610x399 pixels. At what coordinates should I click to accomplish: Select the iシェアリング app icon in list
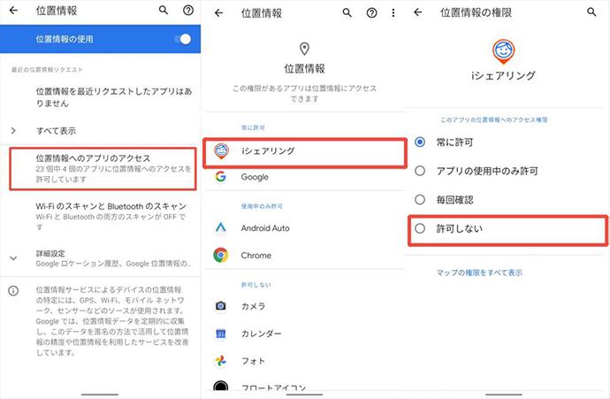[221, 151]
